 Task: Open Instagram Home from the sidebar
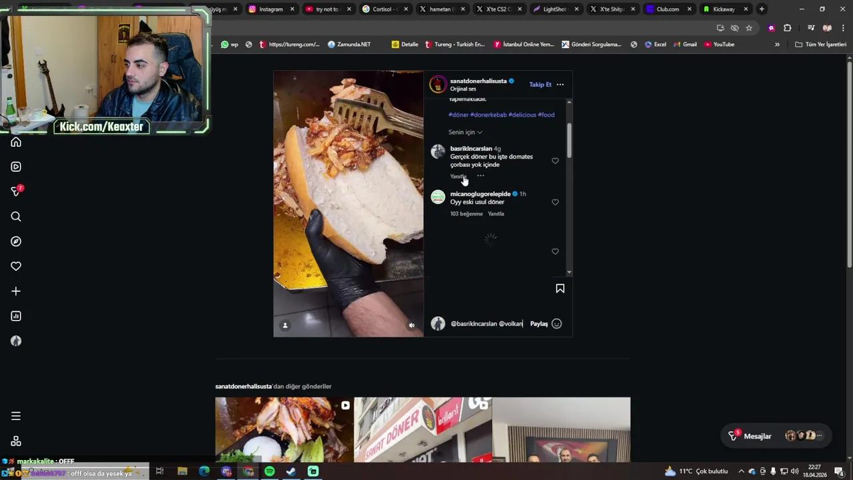pos(16,142)
